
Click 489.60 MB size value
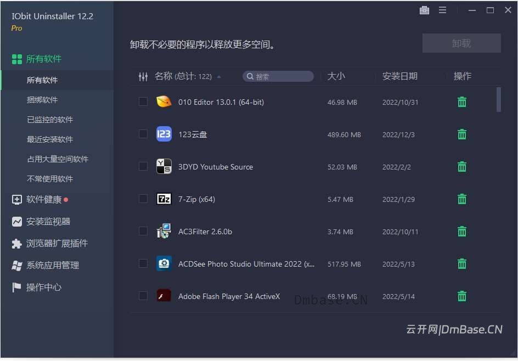344,135
